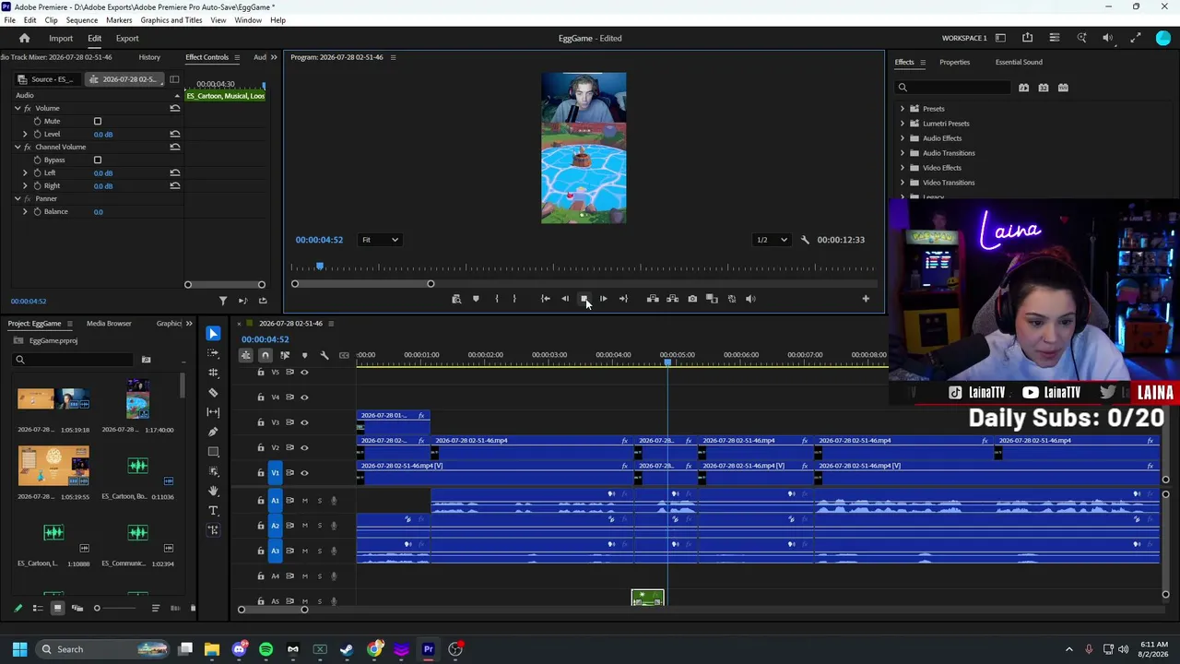Open Quick Export share icon
Image resolution: width=1180 pixels, height=664 pixels.
(x=1027, y=38)
